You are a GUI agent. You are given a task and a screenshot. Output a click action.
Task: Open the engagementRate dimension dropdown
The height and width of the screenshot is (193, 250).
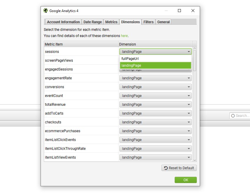tap(156, 78)
